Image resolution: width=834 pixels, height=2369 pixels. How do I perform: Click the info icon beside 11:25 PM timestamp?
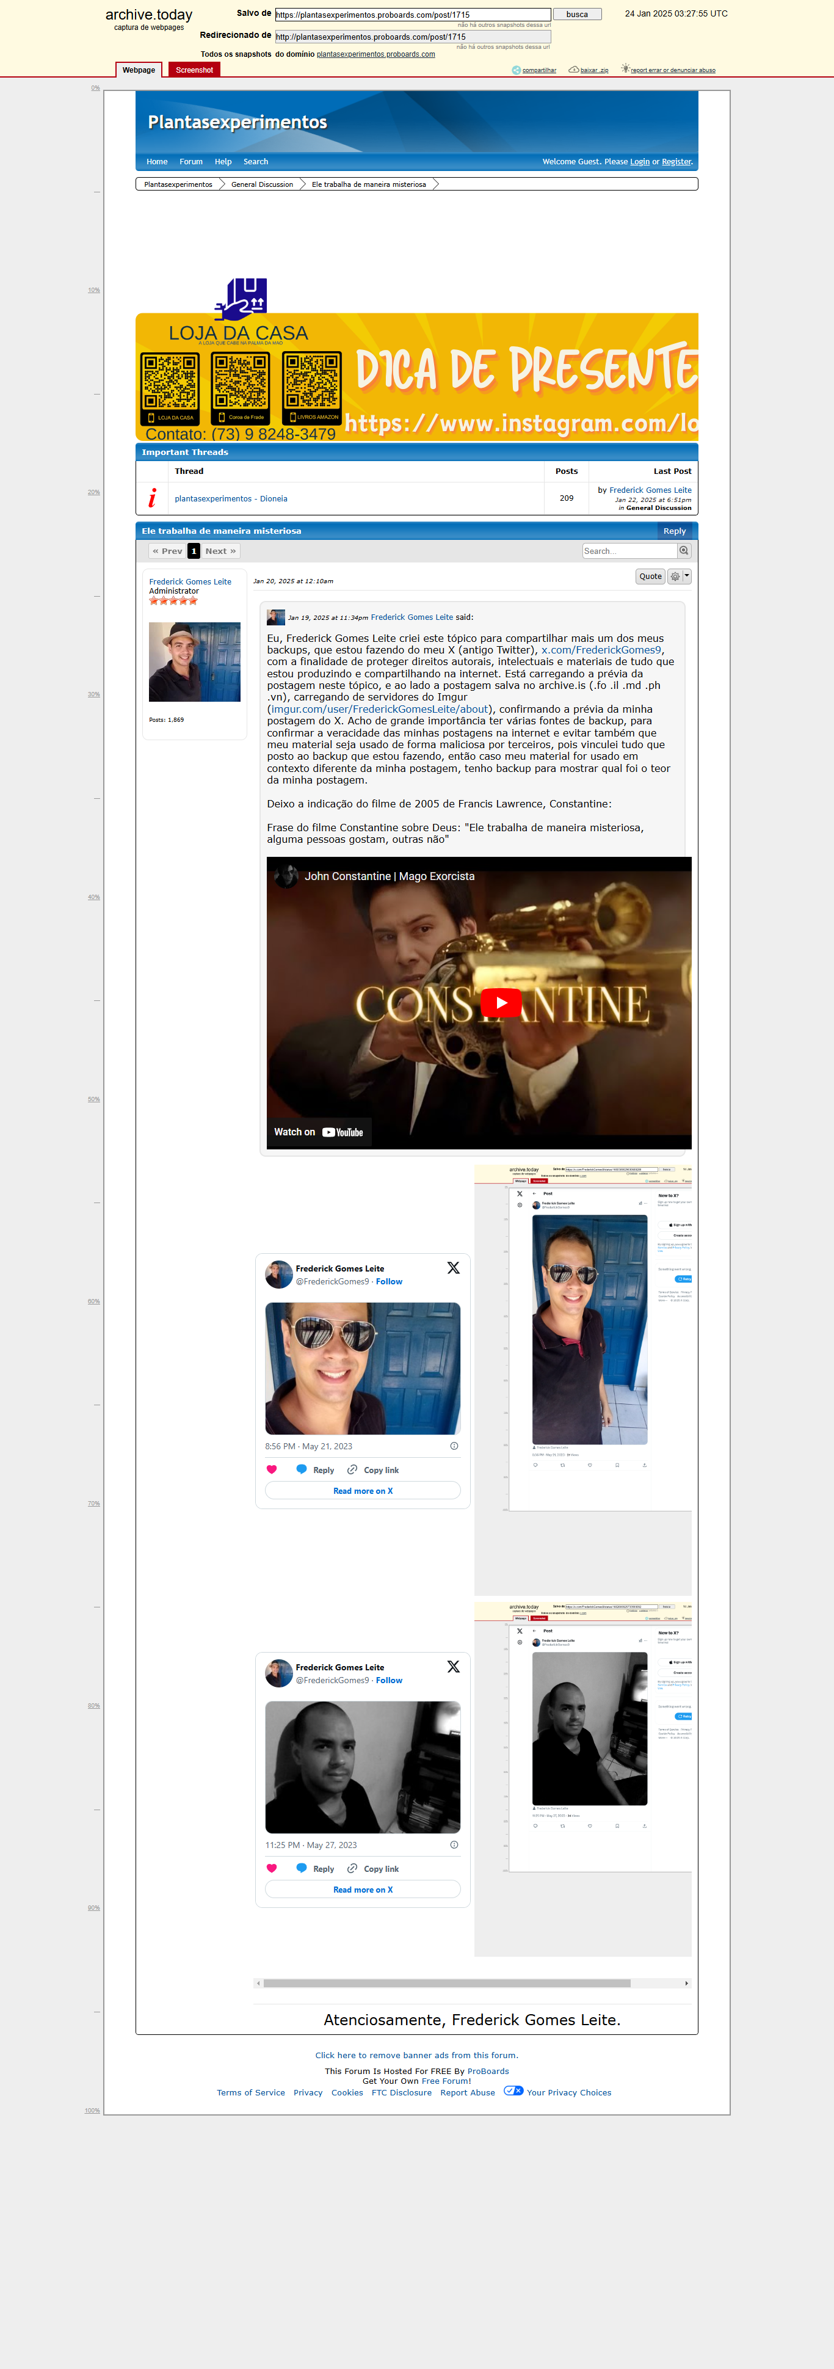[x=454, y=1844]
